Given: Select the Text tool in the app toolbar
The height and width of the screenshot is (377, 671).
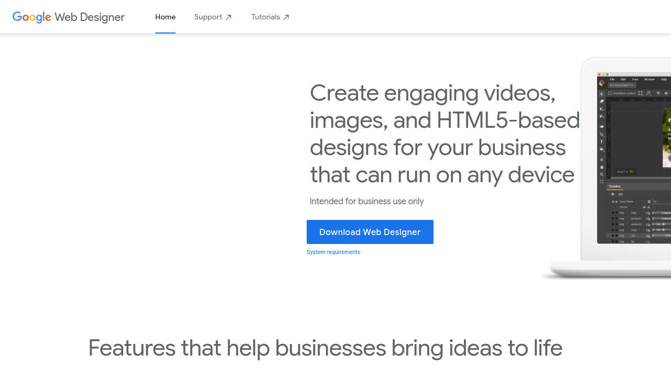Looking at the screenshot, I should (602, 141).
